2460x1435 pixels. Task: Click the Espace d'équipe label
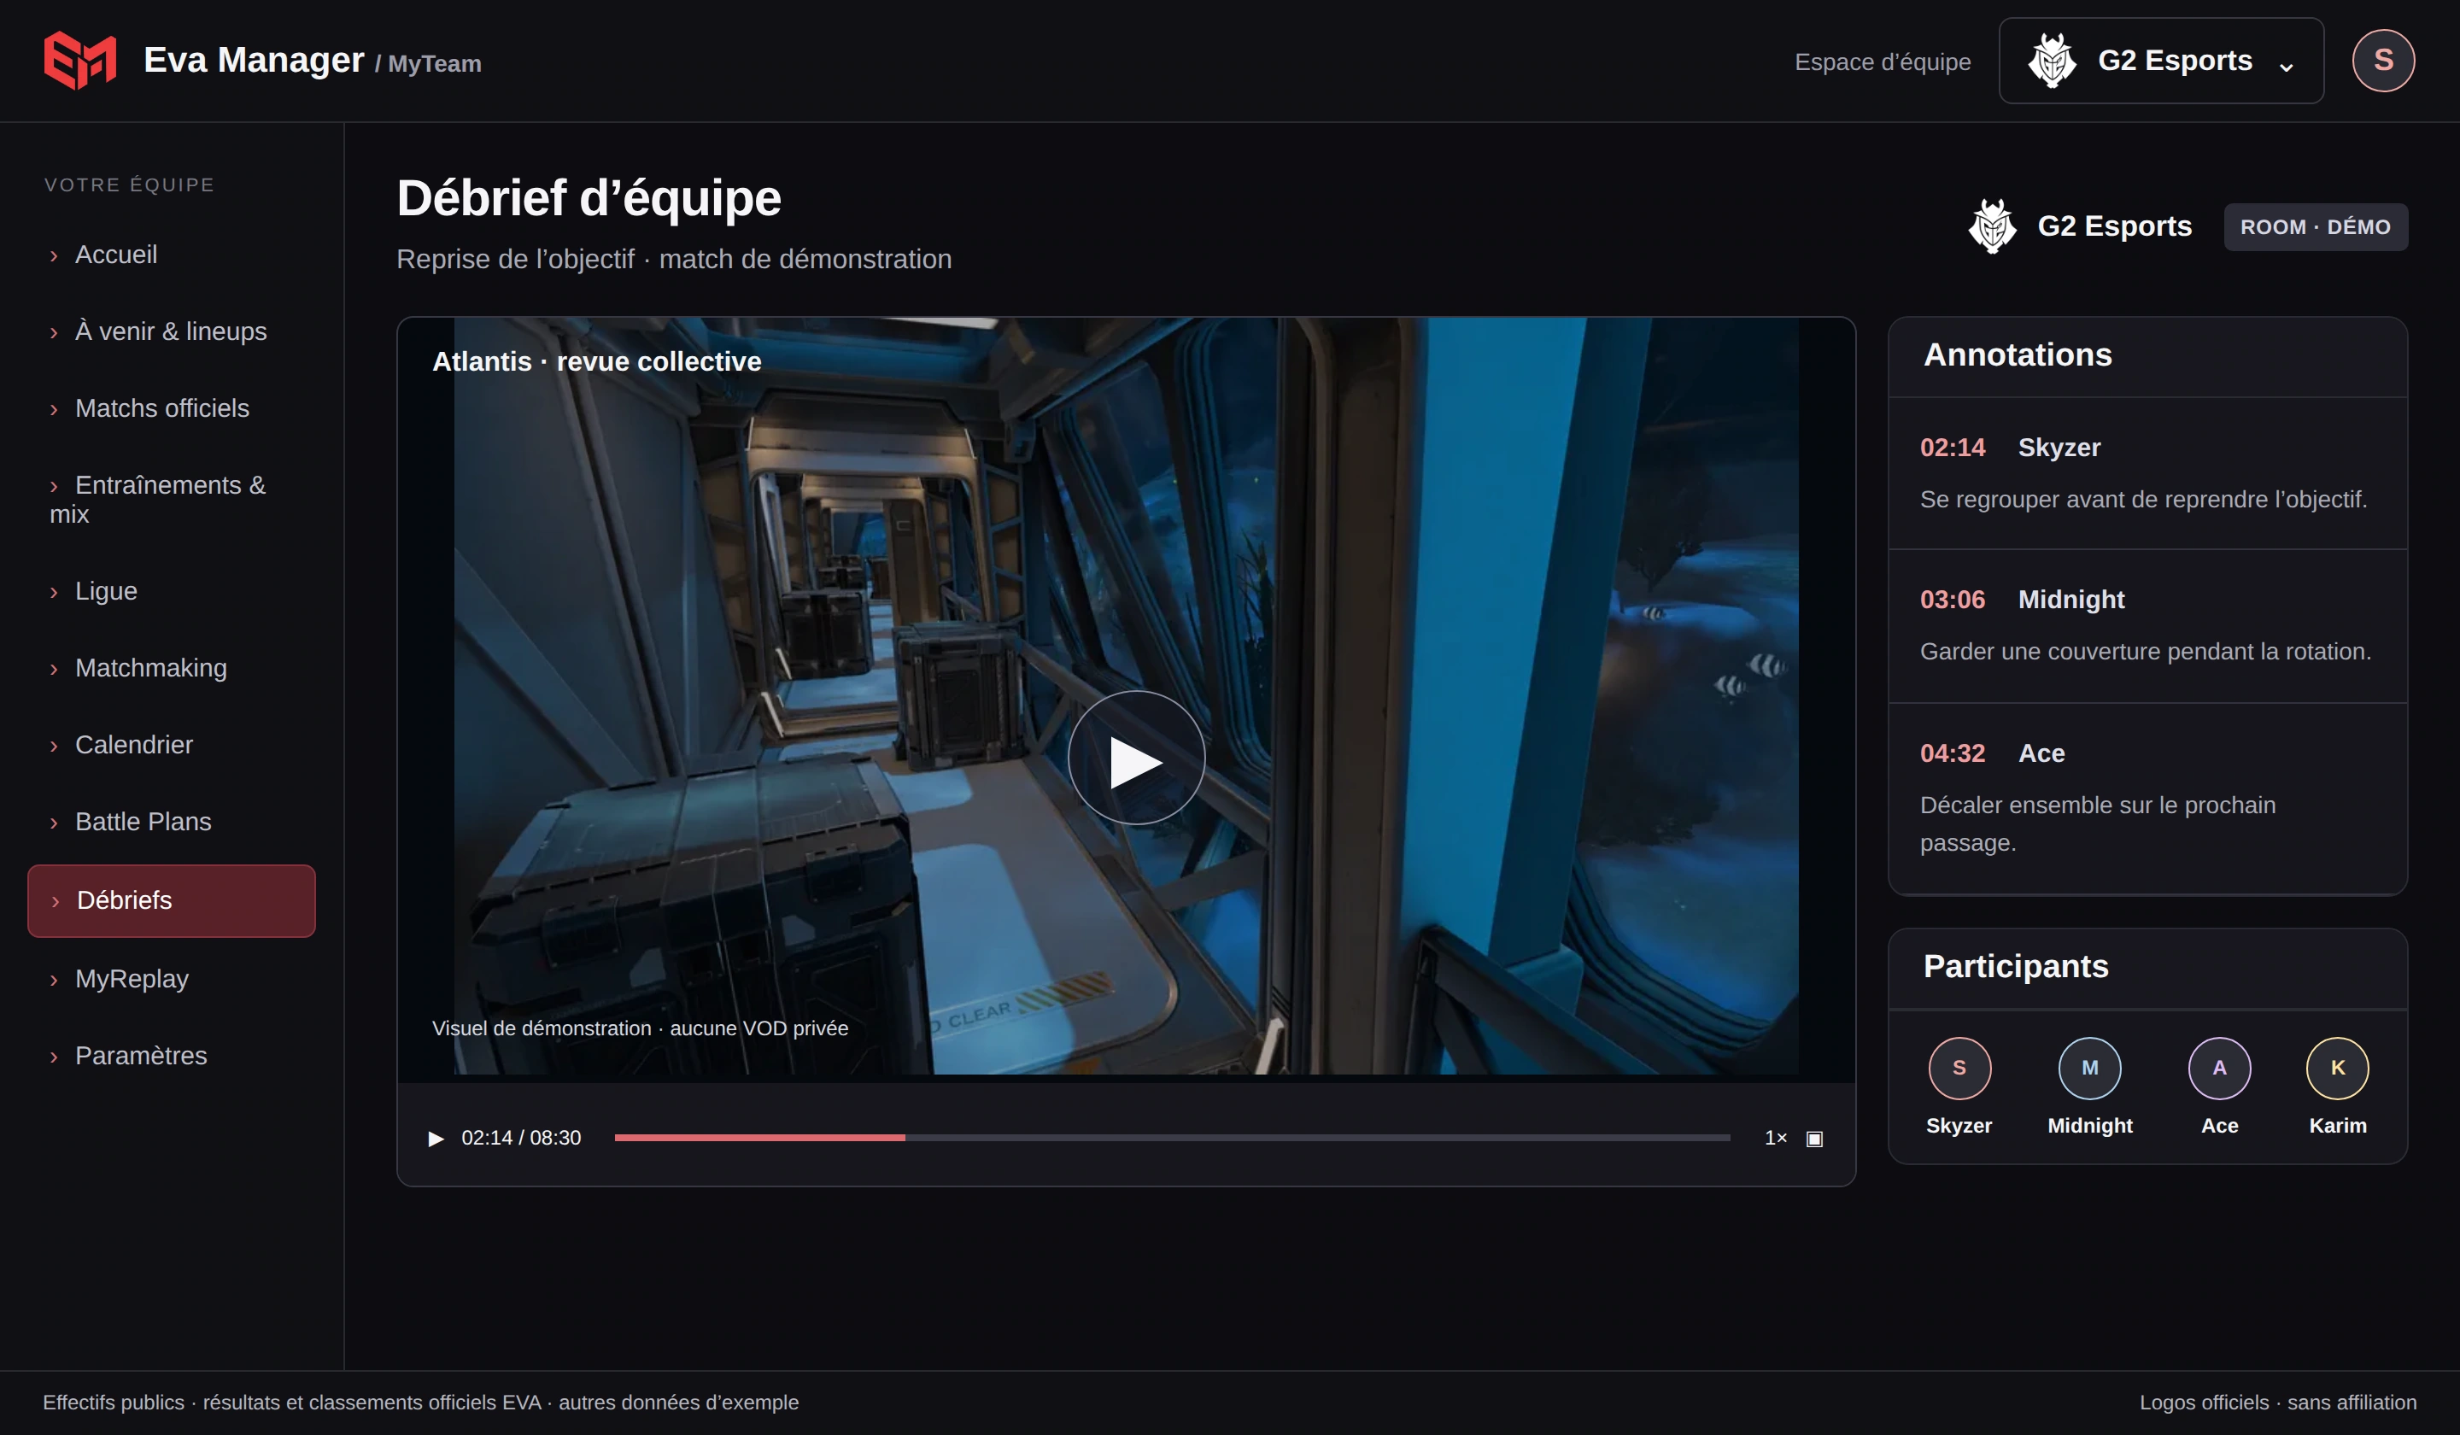[x=1882, y=62]
